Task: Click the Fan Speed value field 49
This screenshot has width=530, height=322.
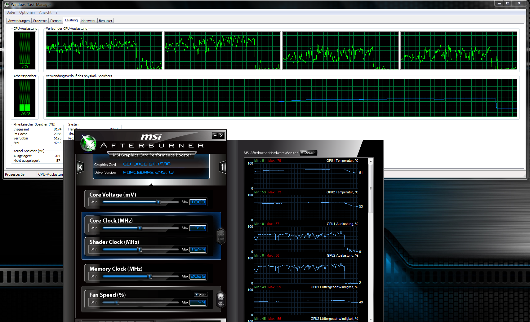Action: [198, 302]
